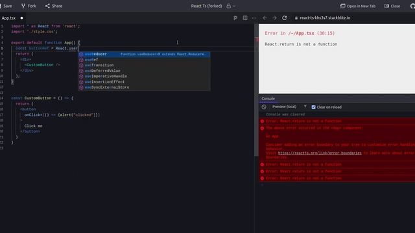This screenshot has width=415, height=233.
Task: Click the Prettier format icon in editor toolbar
Action: [x=235, y=18]
